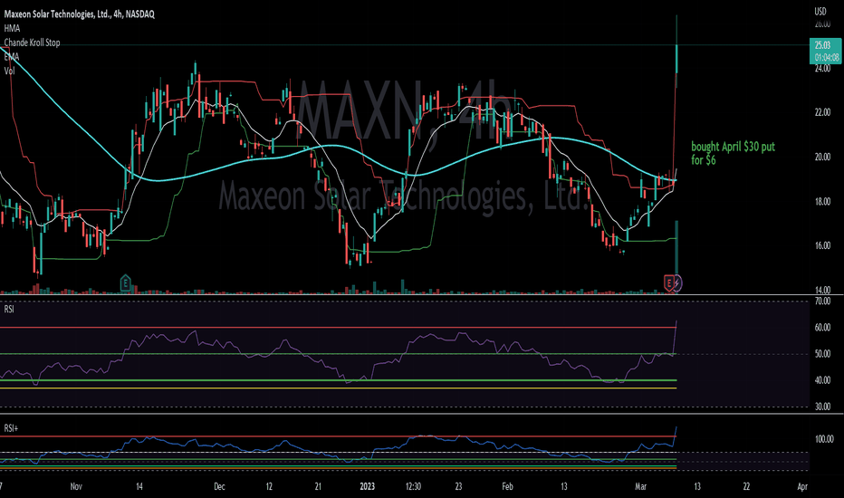Click the Dec label on time axis
Image resolution: width=844 pixels, height=498 pixels.
click(x=219, y=486)
